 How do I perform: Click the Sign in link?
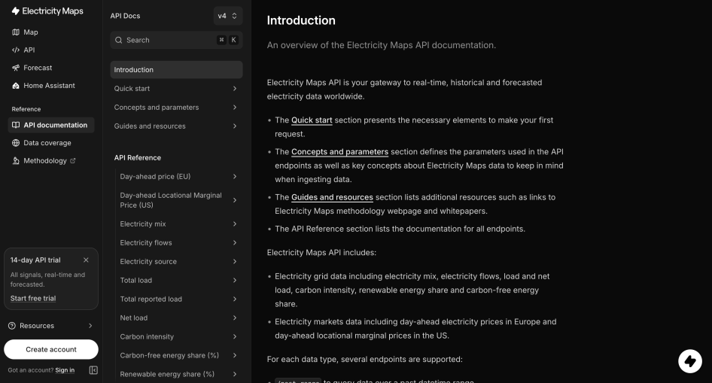coord(65,370)
